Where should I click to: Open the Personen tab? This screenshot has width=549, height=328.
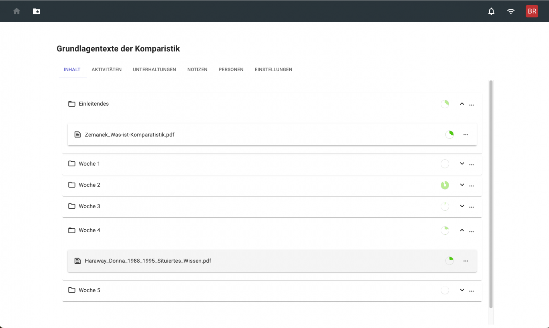(231, 69)
